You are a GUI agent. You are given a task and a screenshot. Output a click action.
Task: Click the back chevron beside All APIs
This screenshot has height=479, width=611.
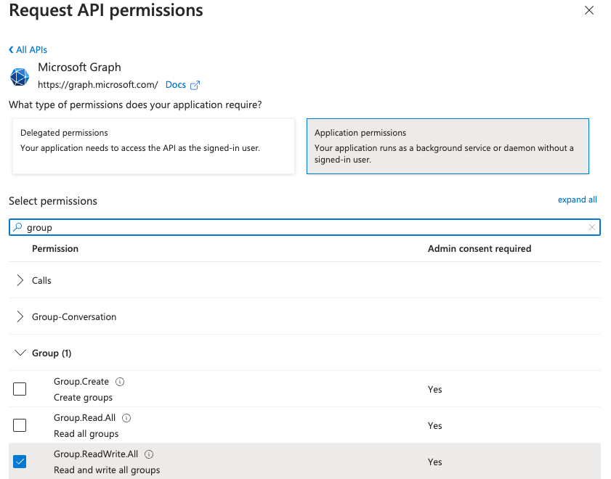click(12, 50)
